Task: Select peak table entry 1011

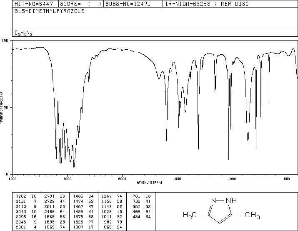Action: tap(107, 217)
